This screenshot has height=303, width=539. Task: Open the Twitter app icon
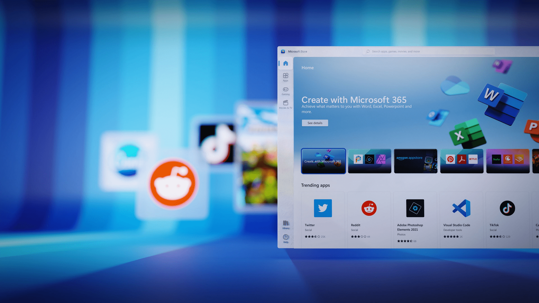pos(323,208)
